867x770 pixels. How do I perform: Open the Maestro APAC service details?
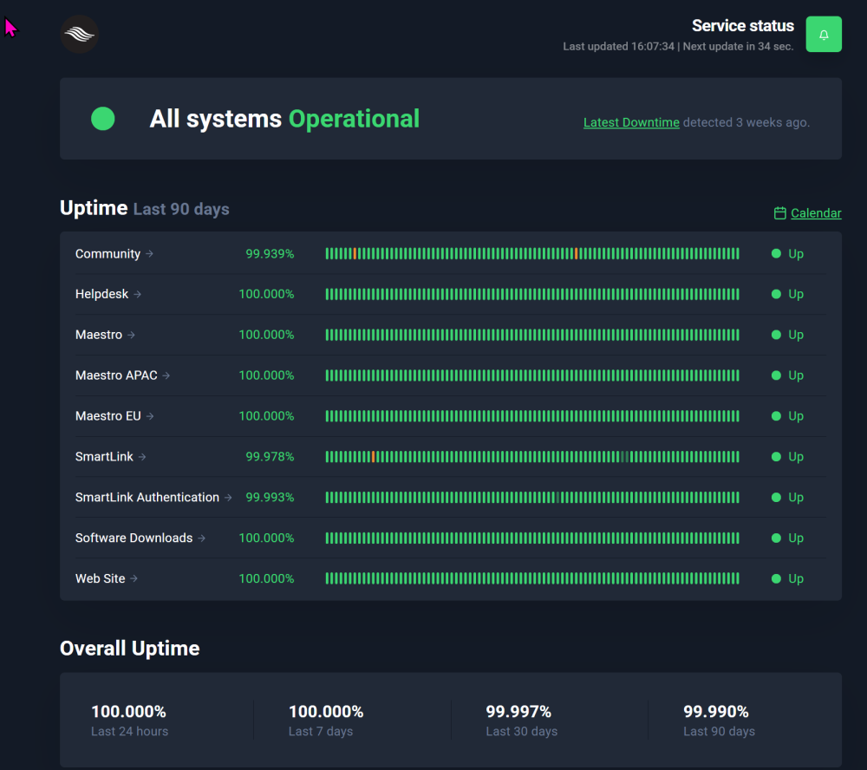116,375
